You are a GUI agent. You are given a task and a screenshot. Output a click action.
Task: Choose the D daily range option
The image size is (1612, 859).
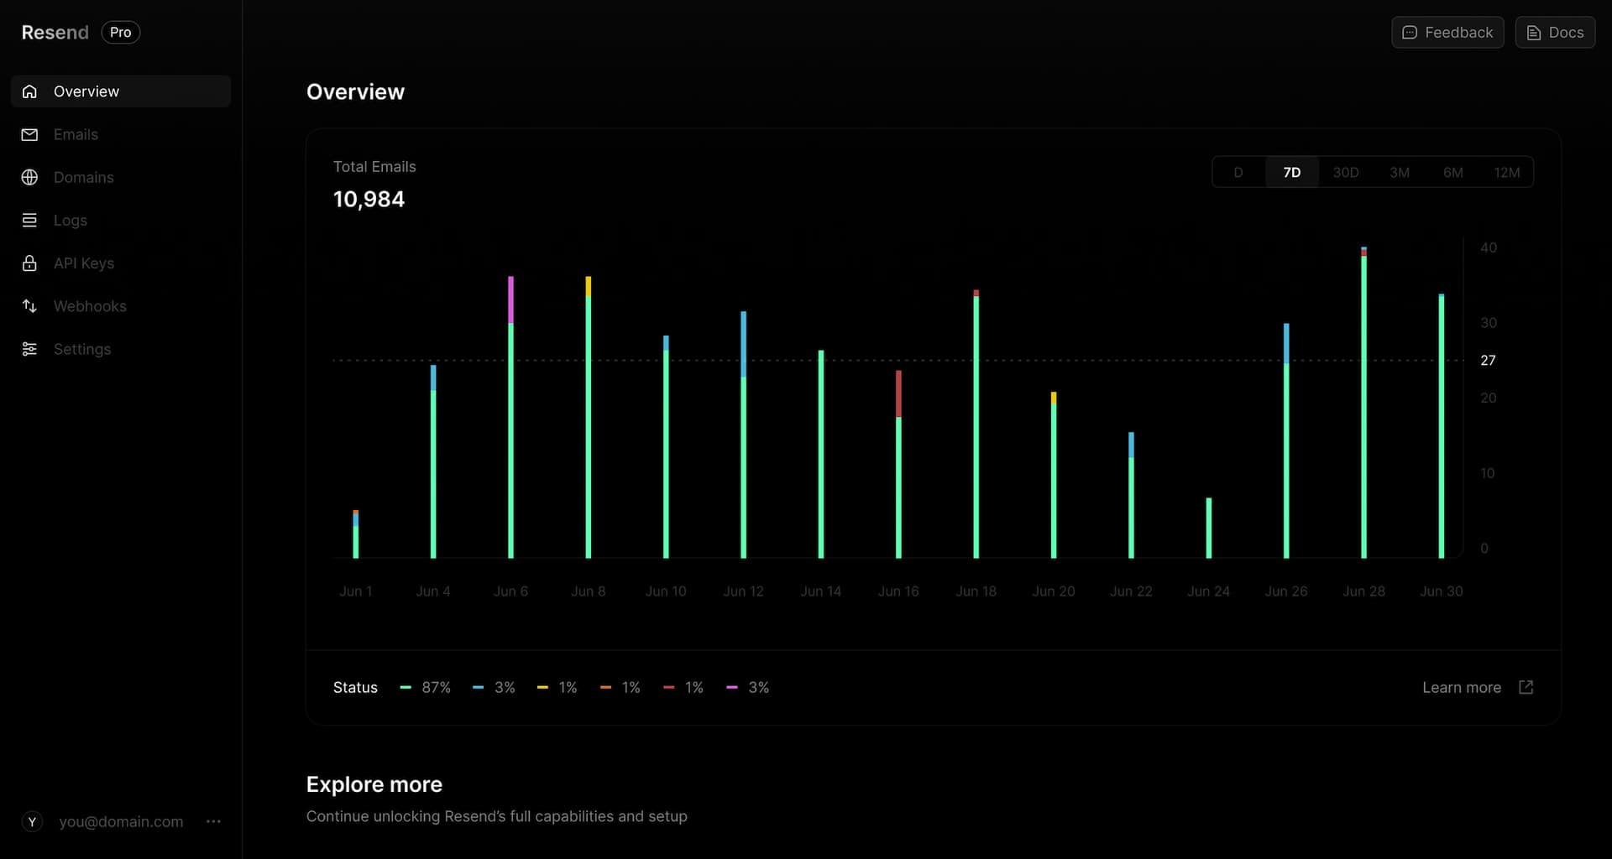click(1238, 172)
